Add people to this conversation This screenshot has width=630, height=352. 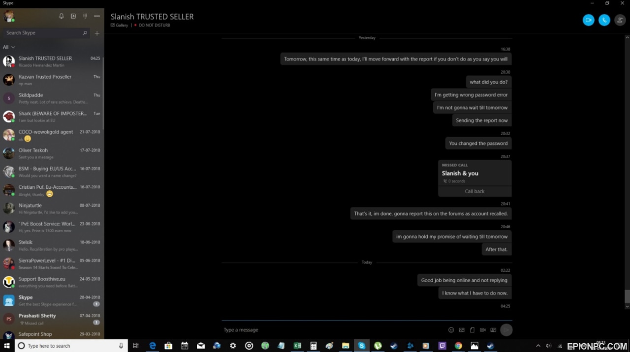[620, 20]
